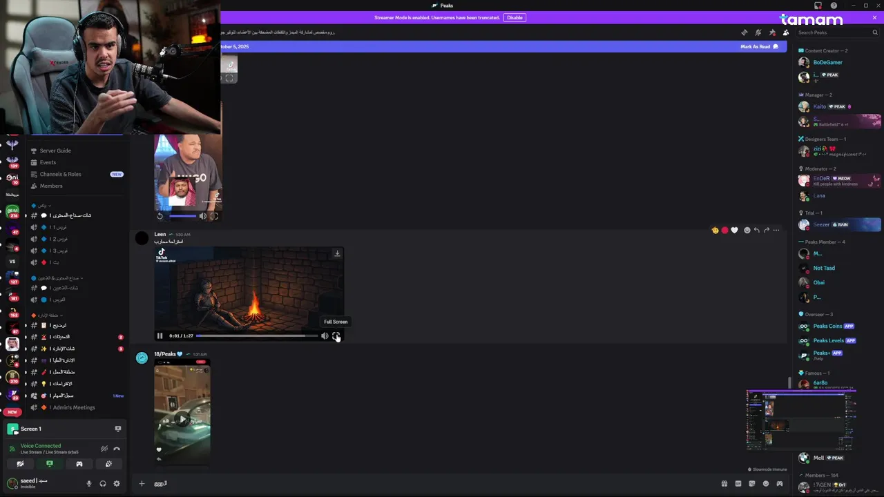Screen dimensions: 884x497
Task: Select channel with 1 New badge
Action: click(x=76, y=396)
